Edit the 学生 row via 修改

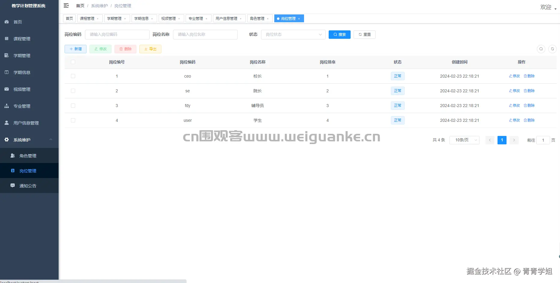(x=514, y=120)
